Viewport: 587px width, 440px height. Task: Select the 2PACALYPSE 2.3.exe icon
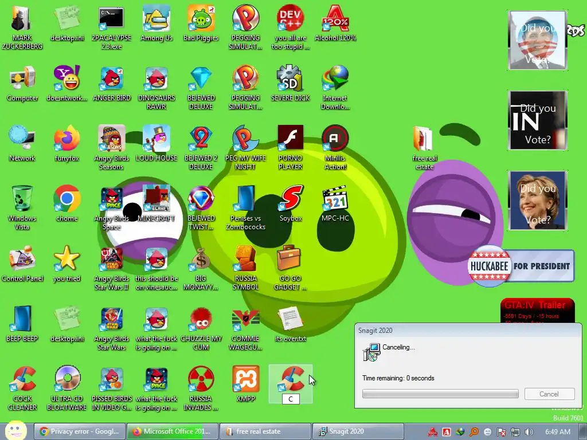[111, 27]
